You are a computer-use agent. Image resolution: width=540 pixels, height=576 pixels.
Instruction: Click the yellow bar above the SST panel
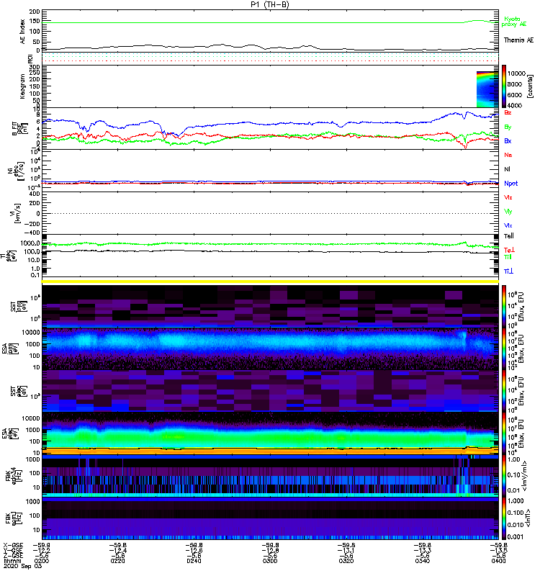[271, 282]
